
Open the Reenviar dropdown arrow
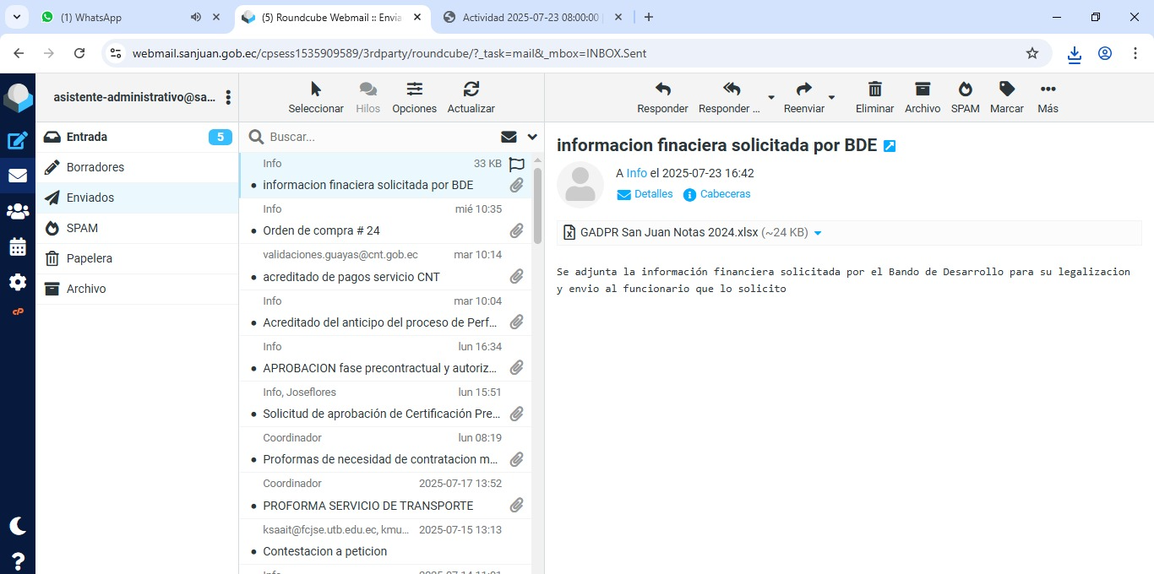(831, 98)
